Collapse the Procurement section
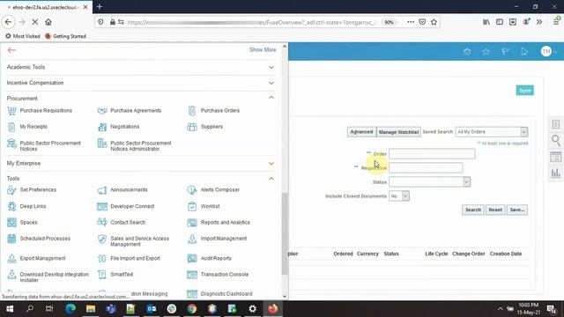 click(x=271, y=98)
